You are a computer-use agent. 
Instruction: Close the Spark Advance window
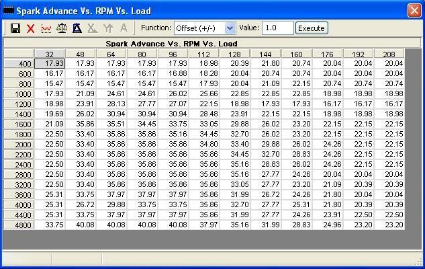click(413, 11)
